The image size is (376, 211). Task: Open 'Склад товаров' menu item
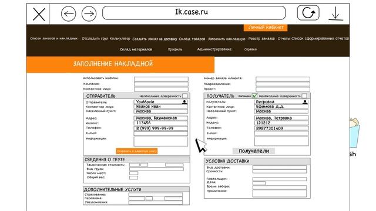pyautogui.click(x=192, y=39)
